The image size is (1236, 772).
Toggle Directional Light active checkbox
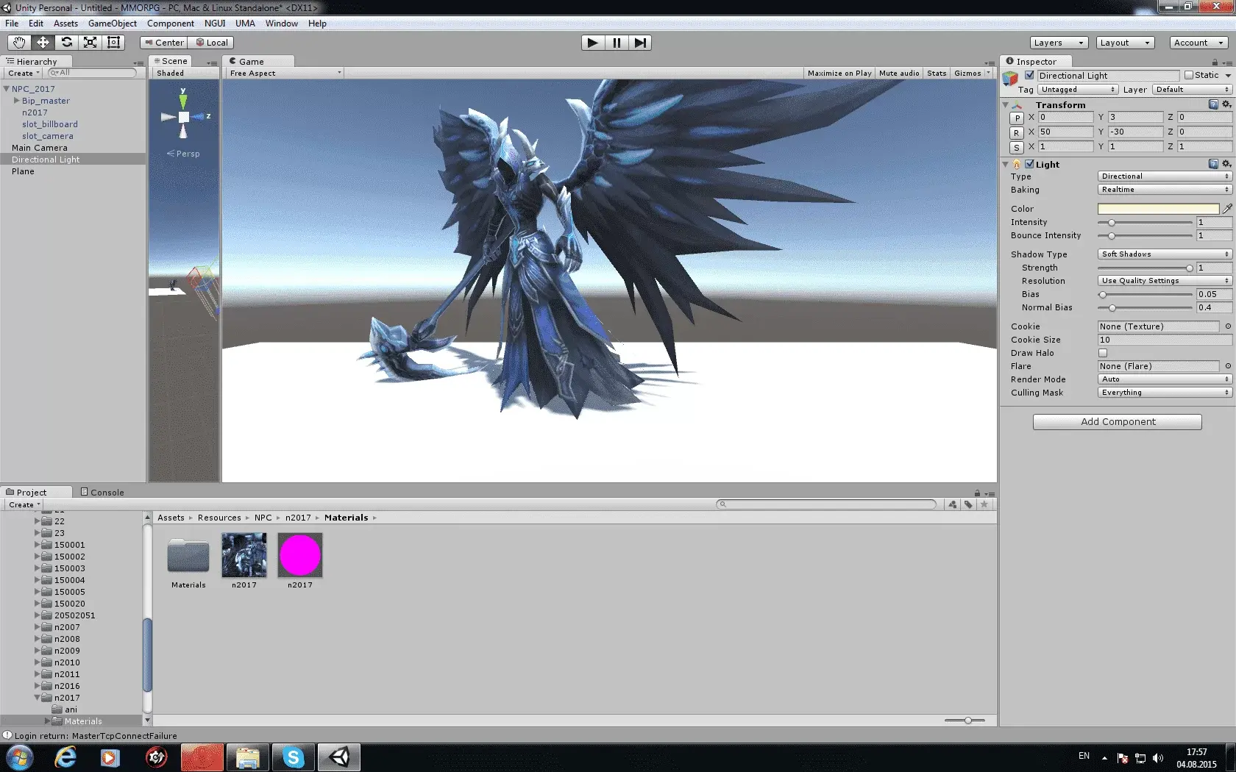[x=1029, y=75]
